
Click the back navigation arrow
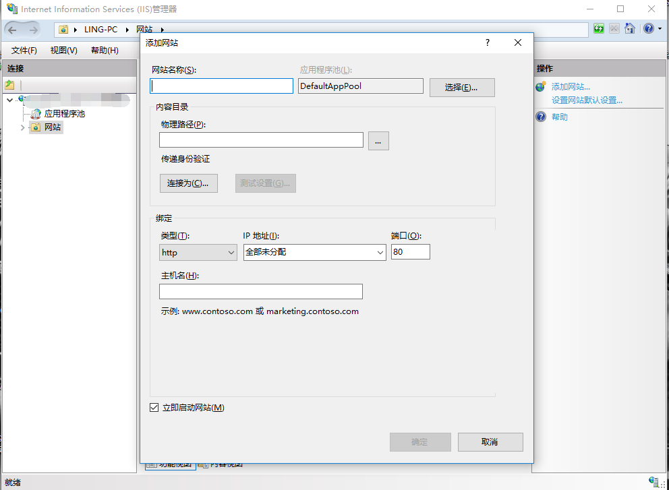13,30
